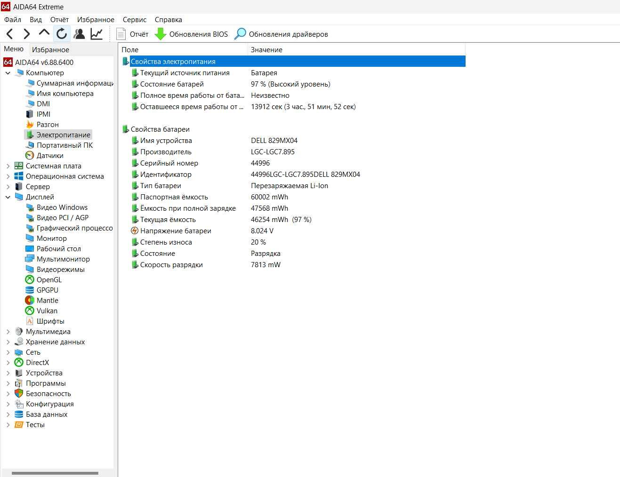Click the Имя компьютера icon

[30, 94]
